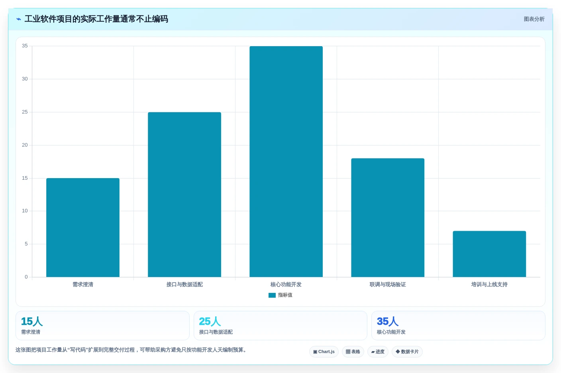561x373 pixels.
Task: Click the 需求澄清 bar in the chart
Action: (83, 228)
